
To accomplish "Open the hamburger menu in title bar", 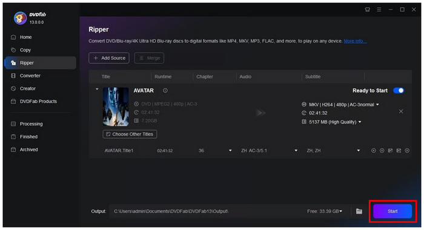I will pyautogui.click(x=379, y=10).
